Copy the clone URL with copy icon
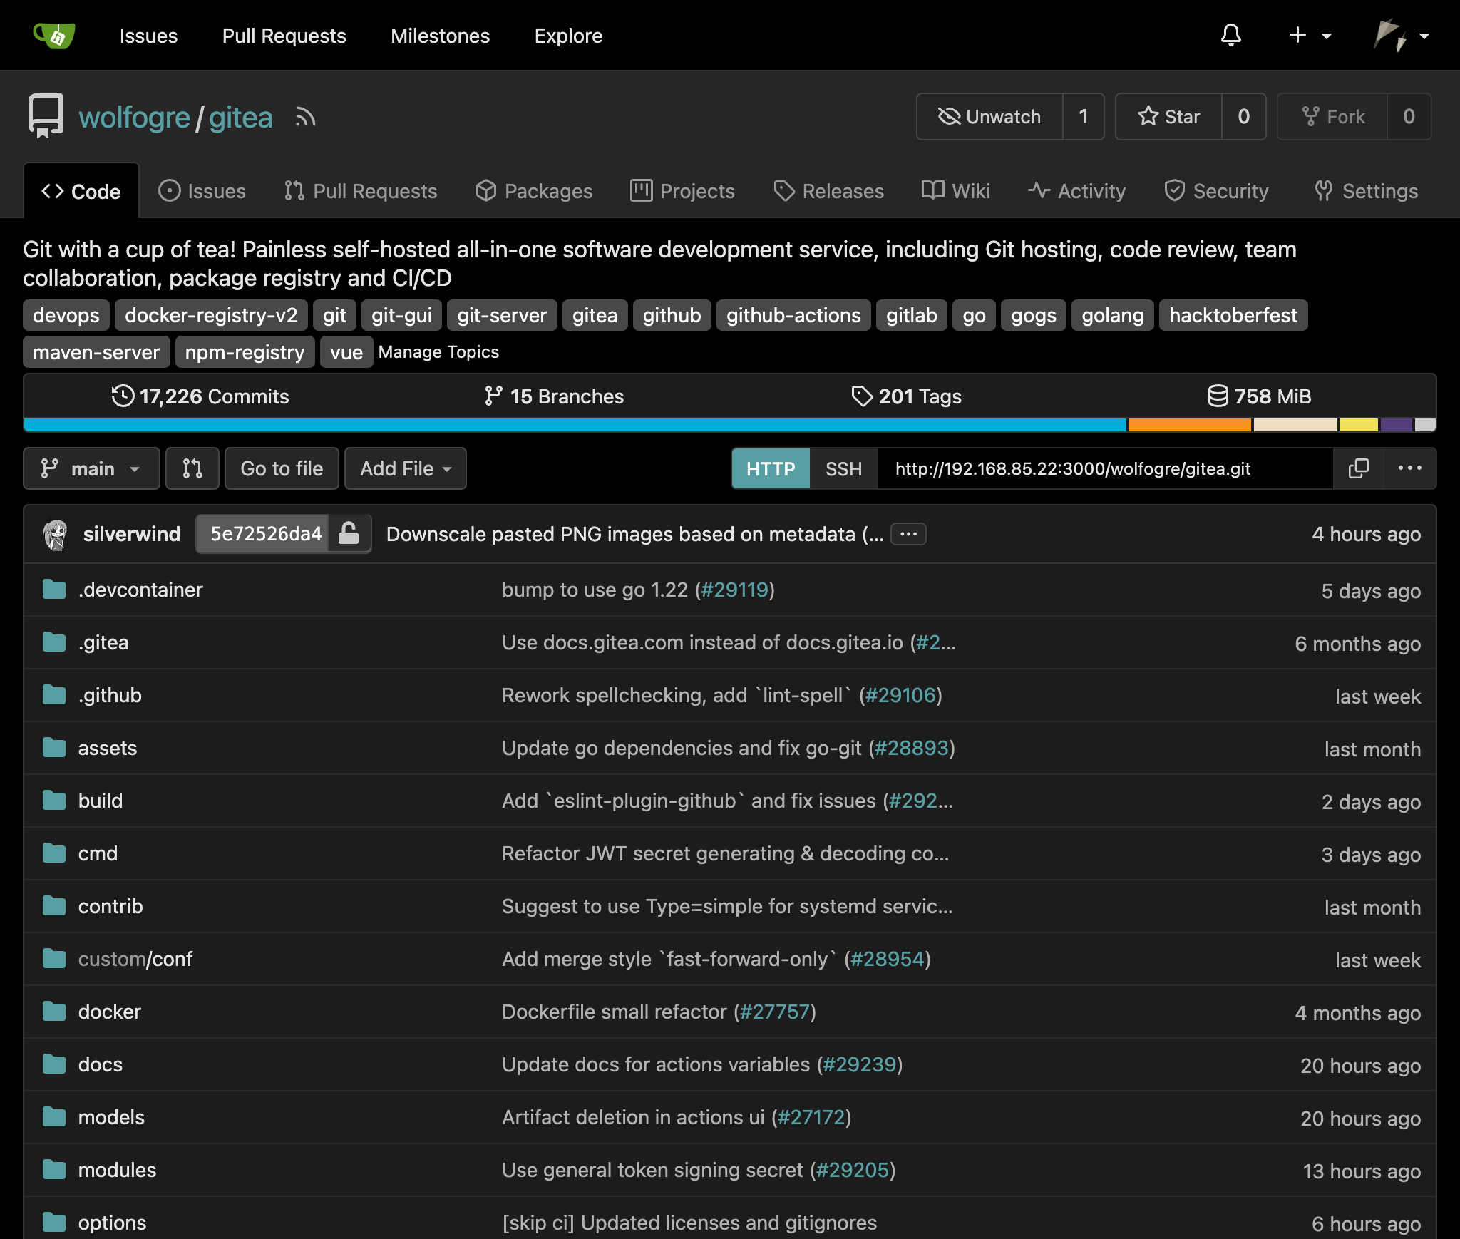The height and width of the screenshot is (1239, 1460). [x=1358, y=468]
